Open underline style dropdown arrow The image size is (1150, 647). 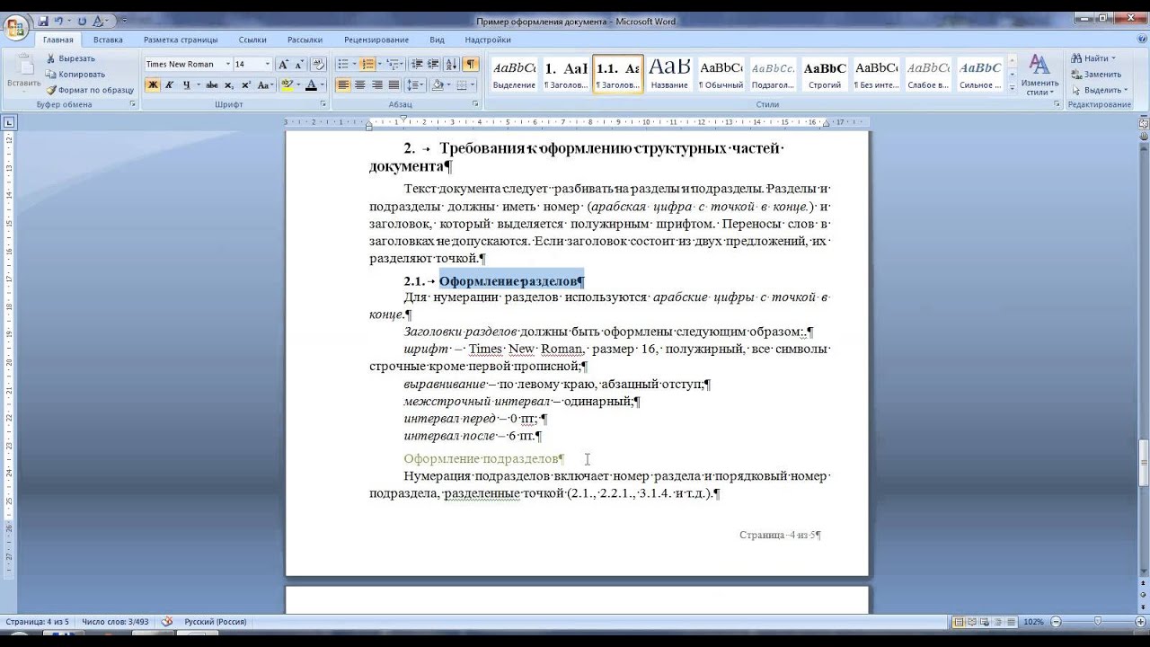[x=197, y=85]
